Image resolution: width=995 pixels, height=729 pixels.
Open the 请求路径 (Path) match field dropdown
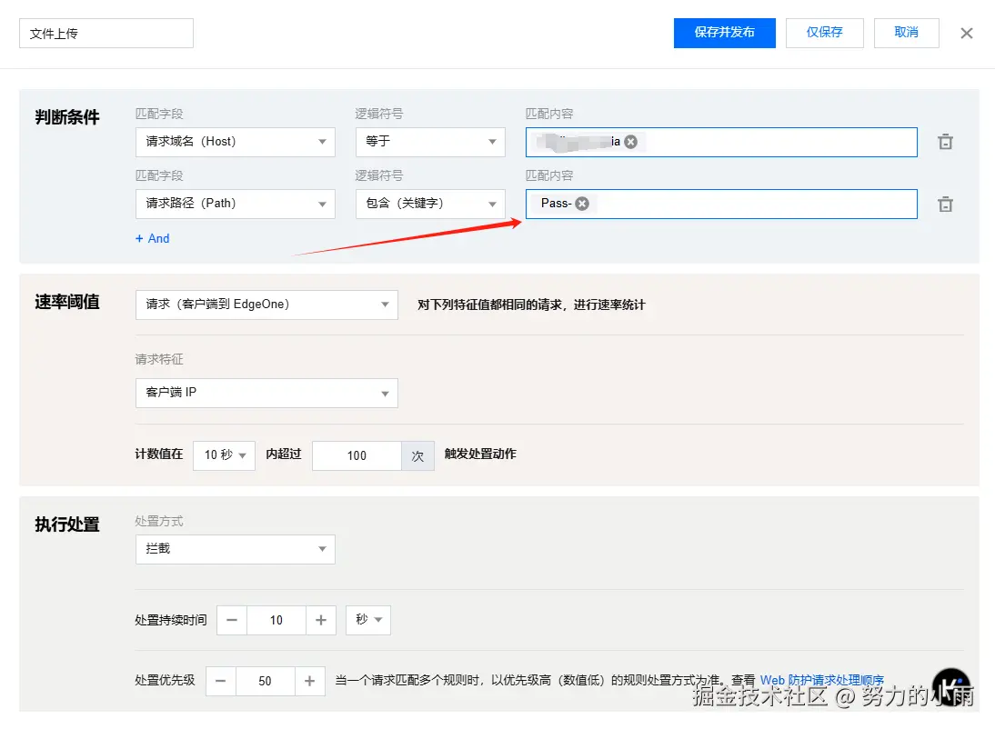(236, 204)
